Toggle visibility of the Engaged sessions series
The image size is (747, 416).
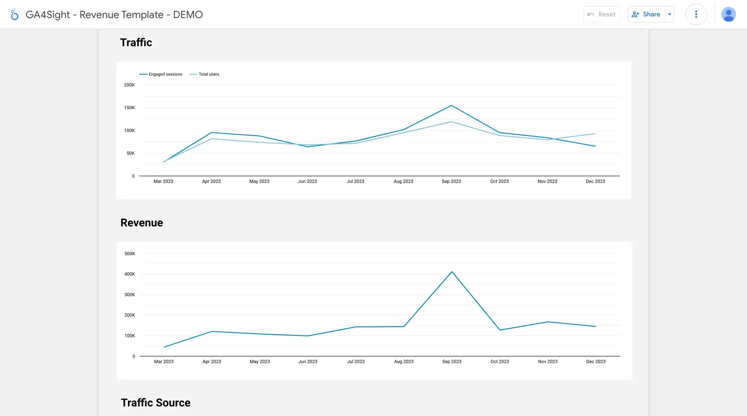point(165,74)
